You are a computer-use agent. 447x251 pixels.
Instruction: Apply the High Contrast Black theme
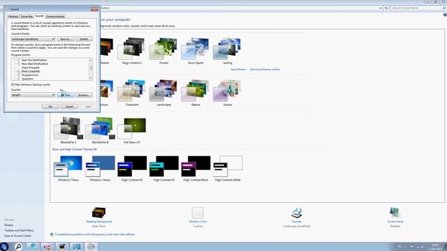(196, 169)
